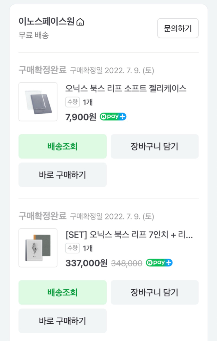The image size is (217, 341).
Task: Click the NPay badge on the 337,000원 order
Action: pos(160,263)
